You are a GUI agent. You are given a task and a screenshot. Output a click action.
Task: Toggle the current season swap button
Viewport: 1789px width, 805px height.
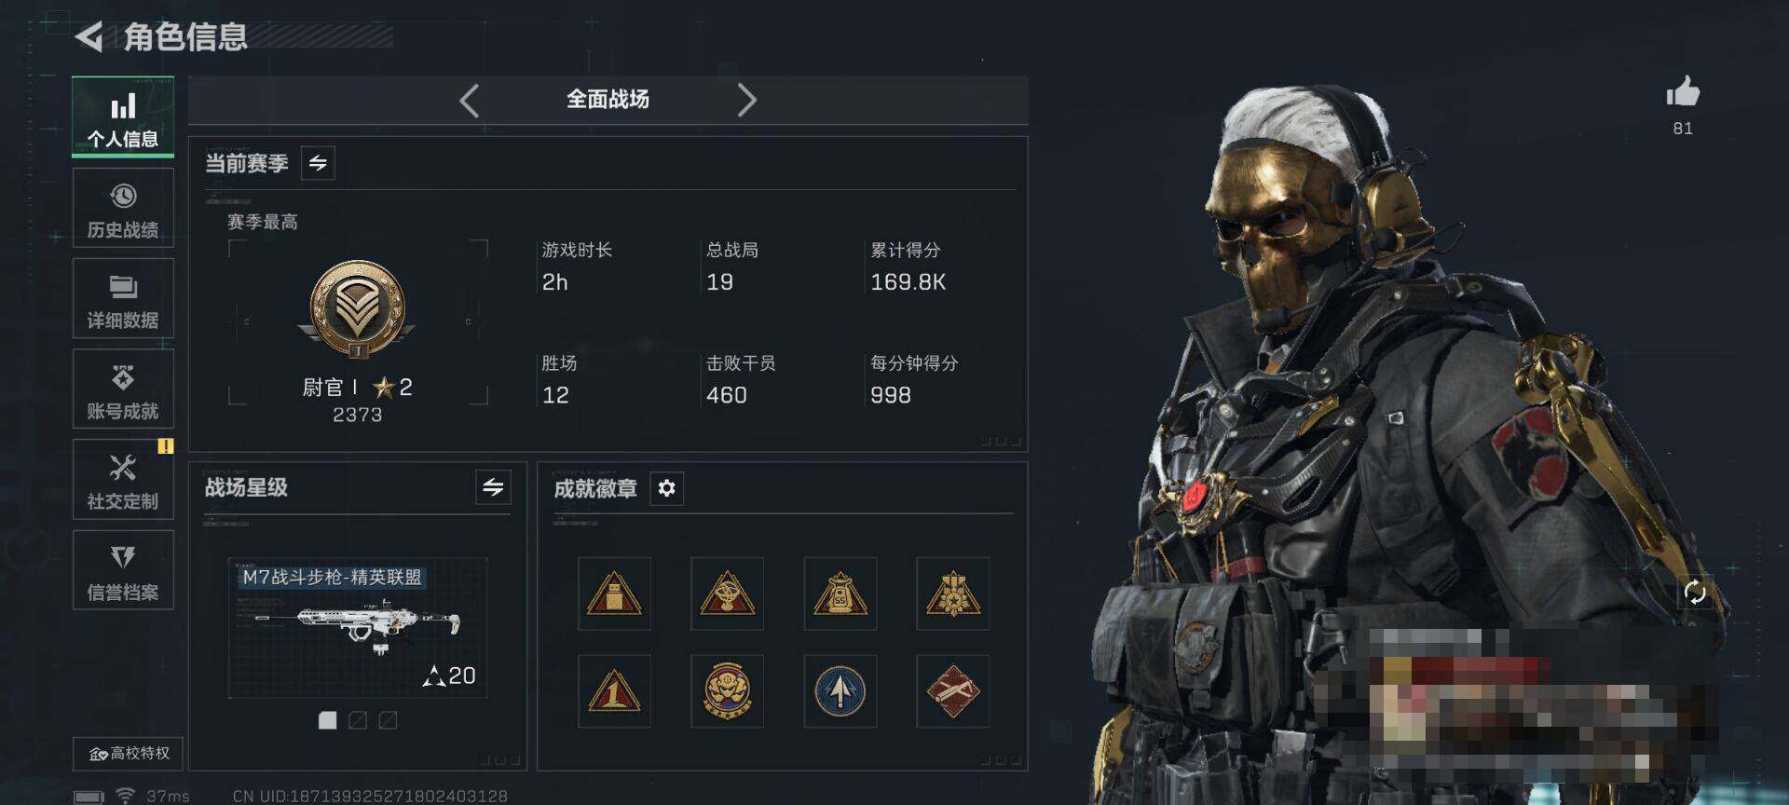click(318, 163)
